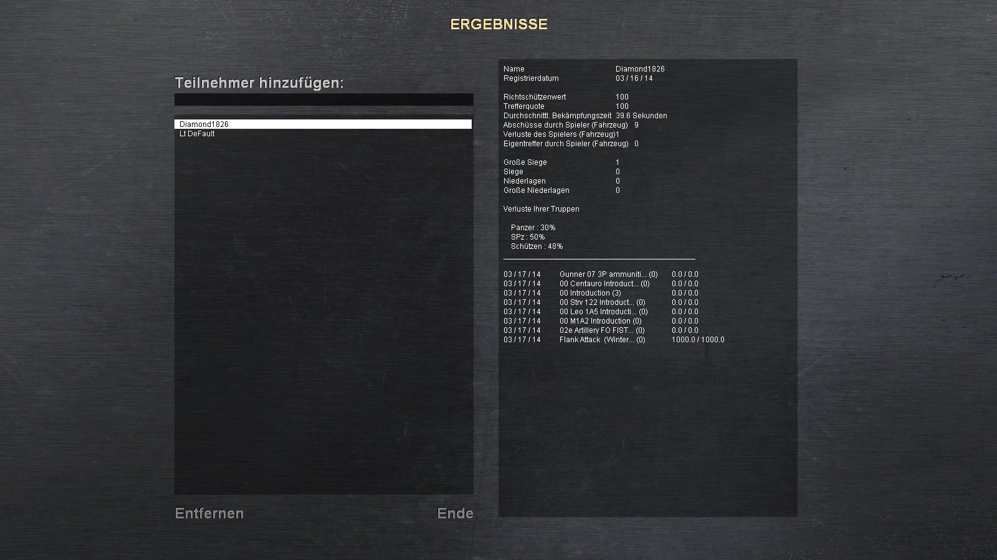Select the Gunner 07 3P ammunition result entry
The image size is (997, 560).
click(608, 274)
